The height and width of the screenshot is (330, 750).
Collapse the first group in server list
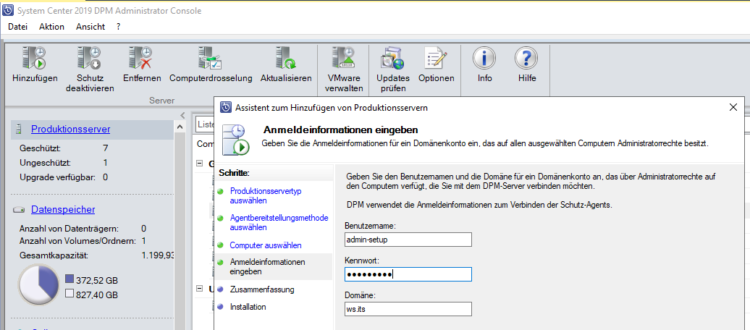click(200, 164)
